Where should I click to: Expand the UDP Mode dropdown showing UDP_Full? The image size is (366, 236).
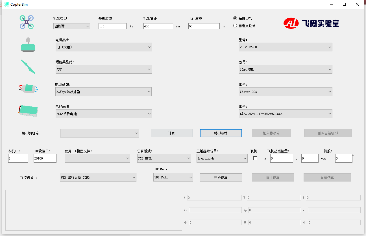point(173,177)
